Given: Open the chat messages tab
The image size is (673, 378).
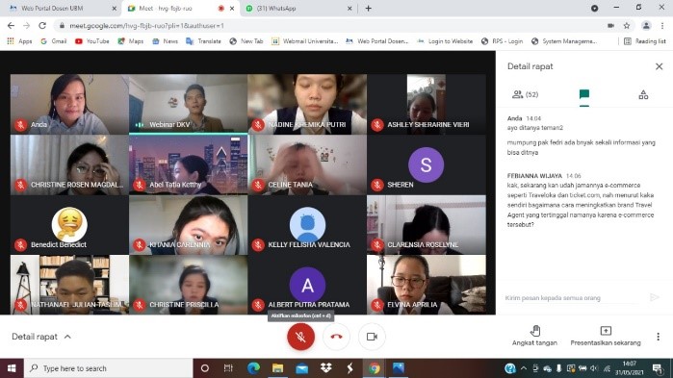Looking at the screenshot, I should (584, 94).
